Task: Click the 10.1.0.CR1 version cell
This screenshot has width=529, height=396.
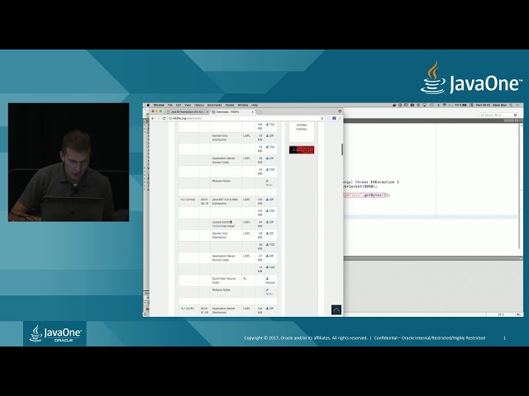Action: (x=188, y=309)
